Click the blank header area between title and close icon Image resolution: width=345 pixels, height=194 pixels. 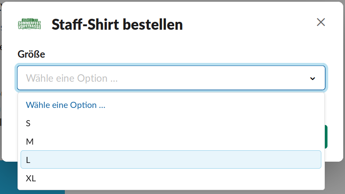click(x=250, y=24)
